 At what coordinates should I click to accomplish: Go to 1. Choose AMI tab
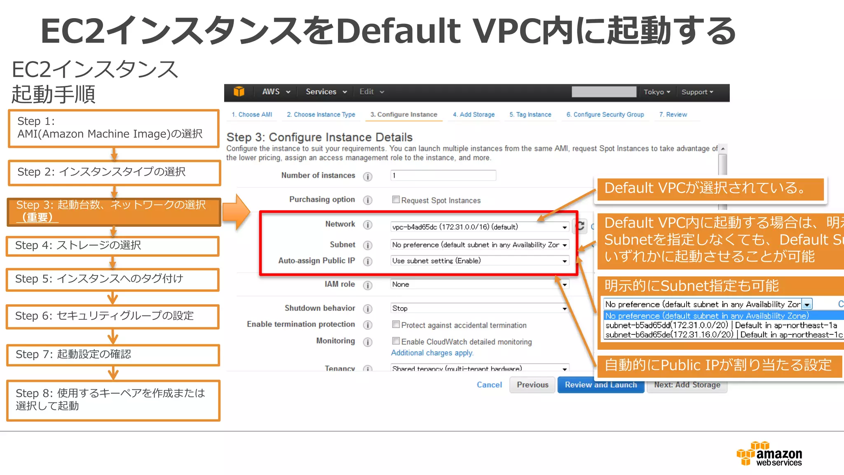pyautogui.click(x=252, y=115)
